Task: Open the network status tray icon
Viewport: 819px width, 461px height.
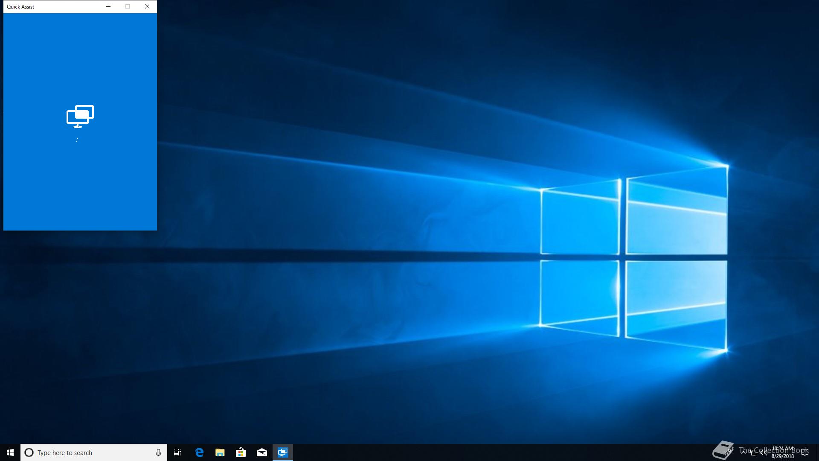Action: (x=754, y=452)
